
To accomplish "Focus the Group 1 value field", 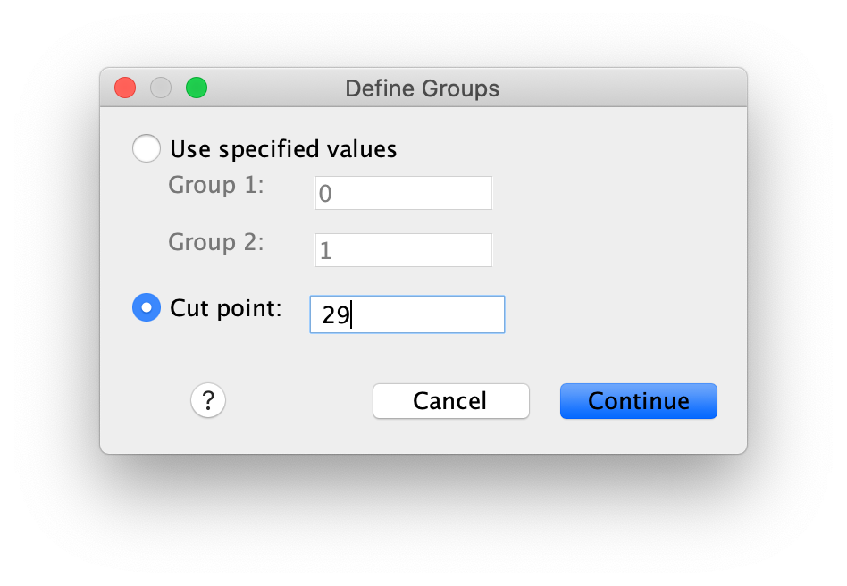I will pos(404,193).
